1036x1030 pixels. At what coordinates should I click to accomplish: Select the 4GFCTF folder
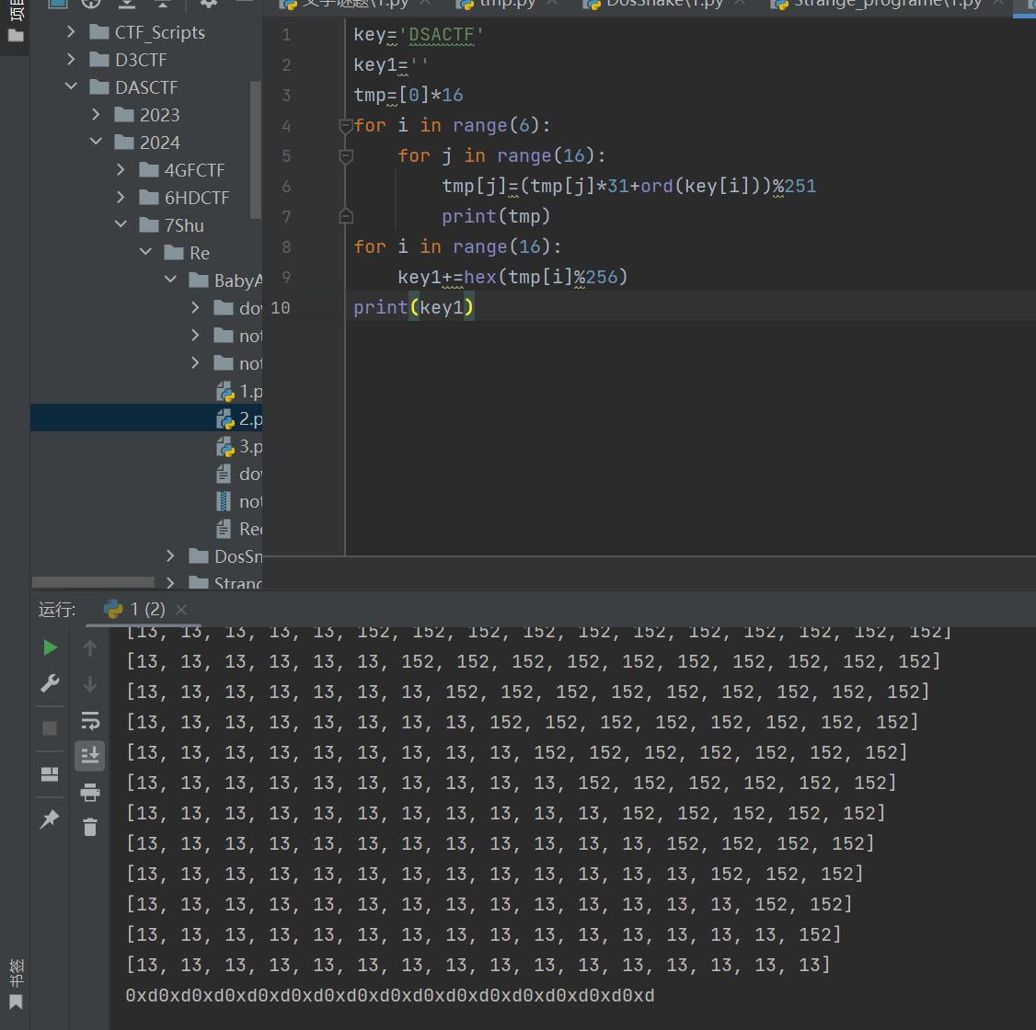point(194,170)
